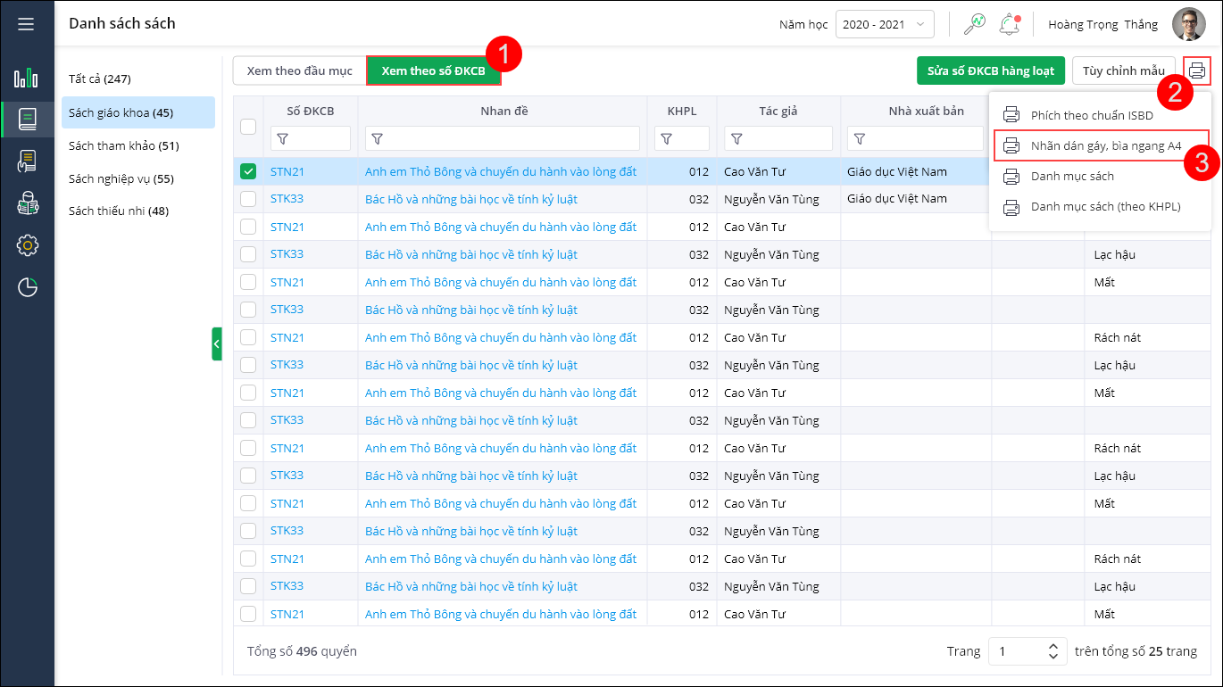Toggle the select-all checkbox in table header
The image size is (1223, 687).
point(248,127)
